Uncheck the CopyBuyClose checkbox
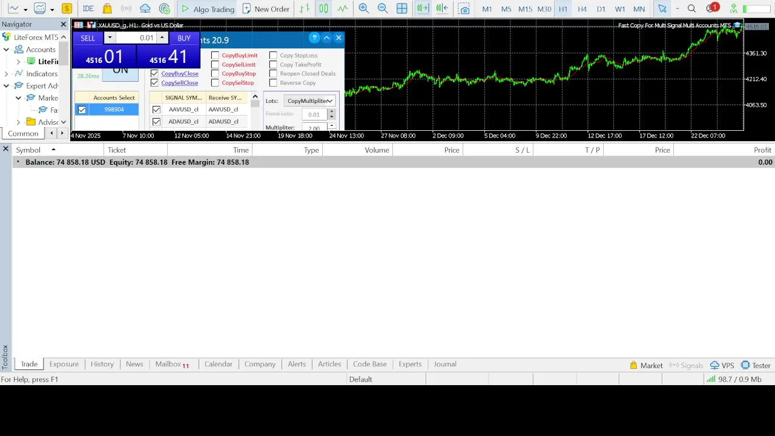The image size is (775, 436). pyautogui.click(x=154, y=74)
